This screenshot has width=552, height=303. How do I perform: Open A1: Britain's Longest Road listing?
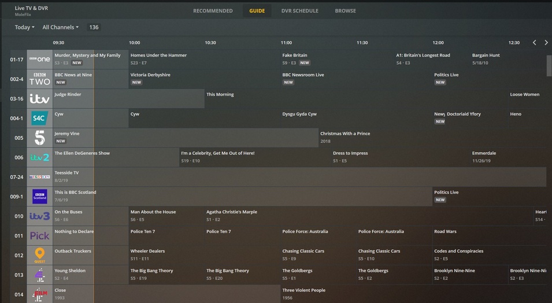pyautogui.click(x=432, y=60)
